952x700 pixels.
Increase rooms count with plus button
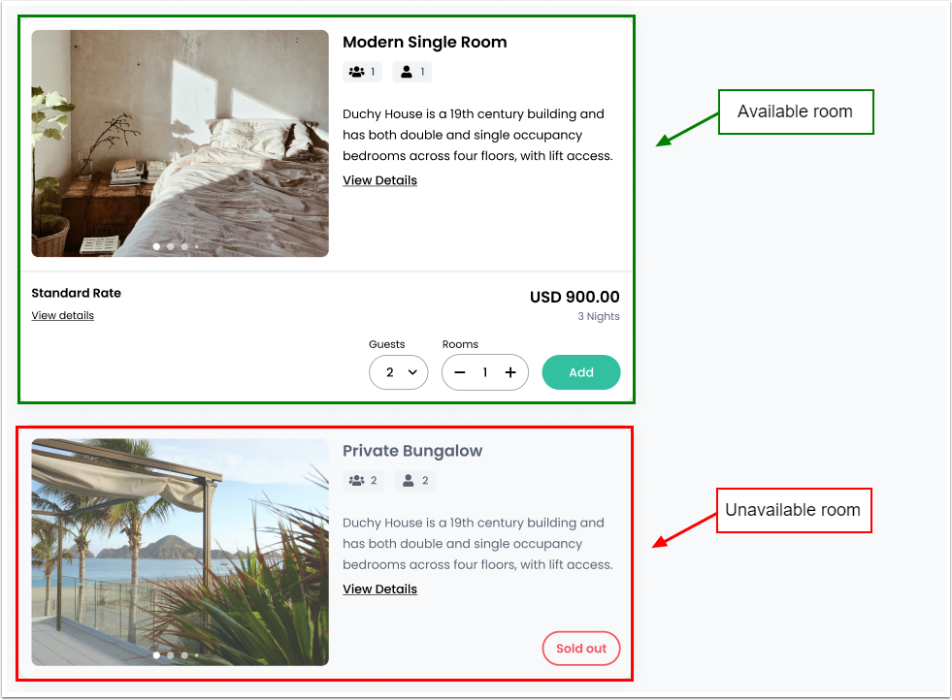click(x=510, y=372)
